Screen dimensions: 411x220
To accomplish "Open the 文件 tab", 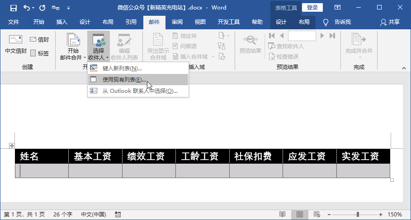I will click(x=14, y=22).
